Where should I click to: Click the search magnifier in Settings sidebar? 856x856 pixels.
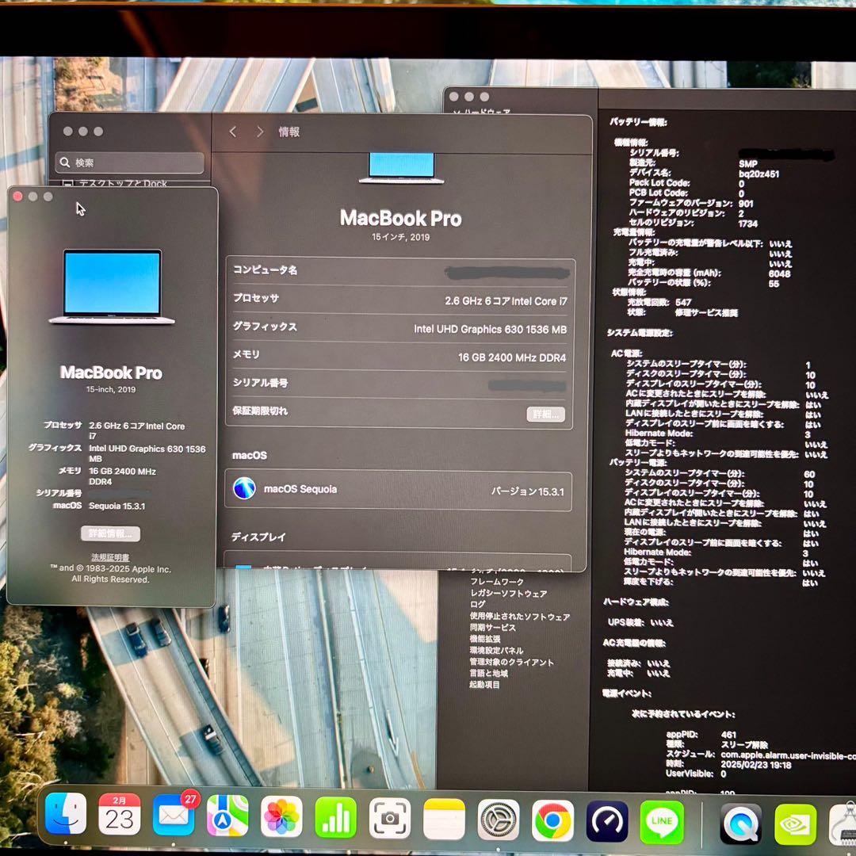coord(65,162)
